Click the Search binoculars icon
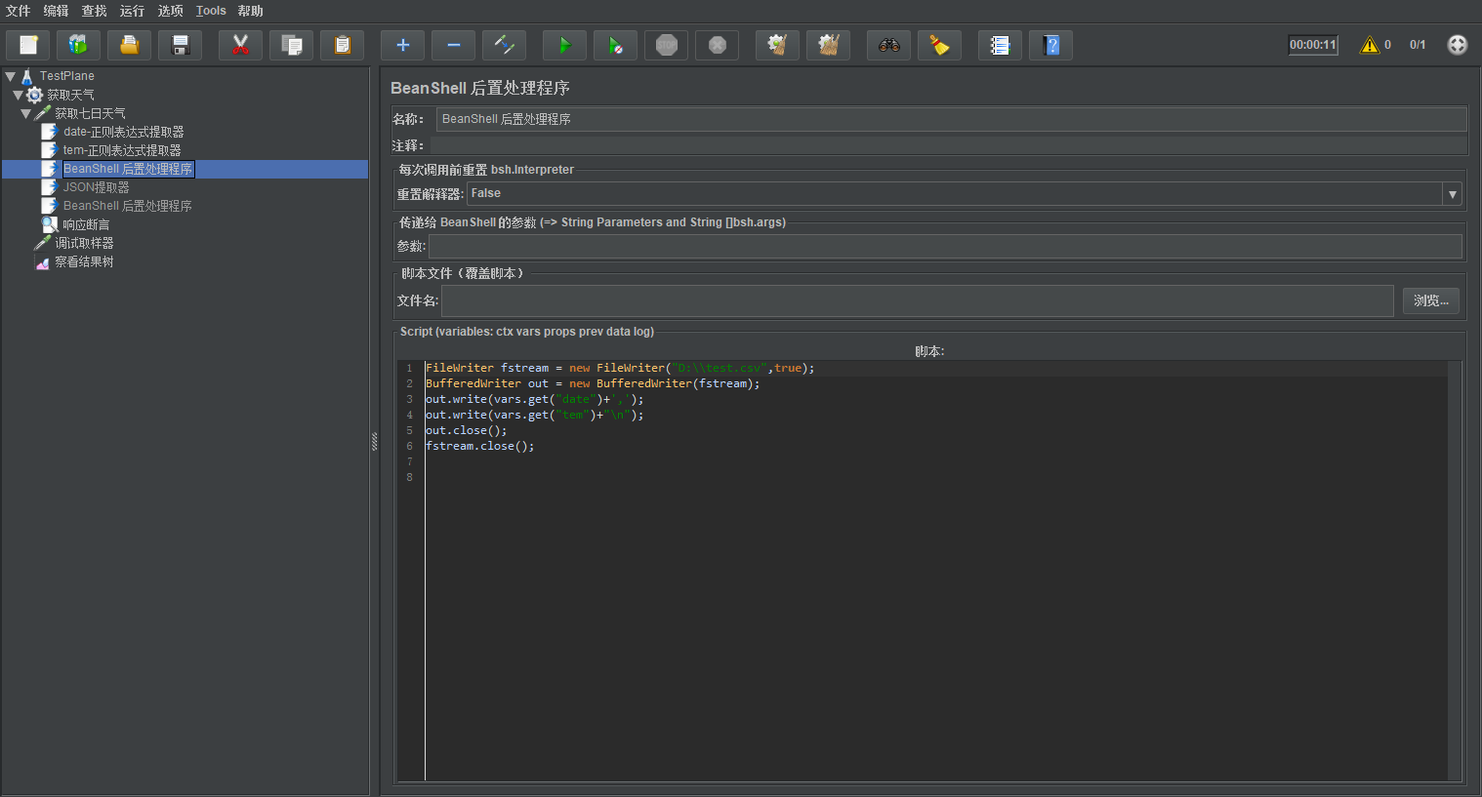Viewport: 1482px width, 797px height. (888, 45)
